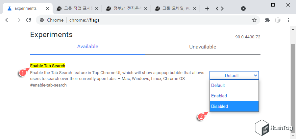Viewport: 296px width, 139px height.
Task: Open the Extensions puzzle icon
Action: pos(267,20)
